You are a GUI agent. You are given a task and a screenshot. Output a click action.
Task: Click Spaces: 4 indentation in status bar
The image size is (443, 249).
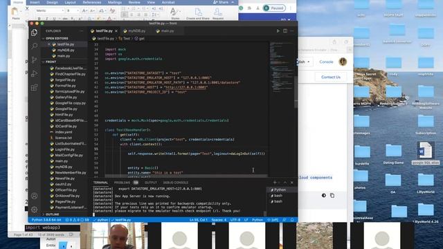point(219,220)
